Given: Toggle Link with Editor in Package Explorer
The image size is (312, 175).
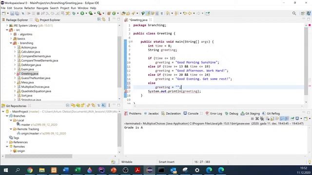Looking at the screenshot, I should point(104,19).
